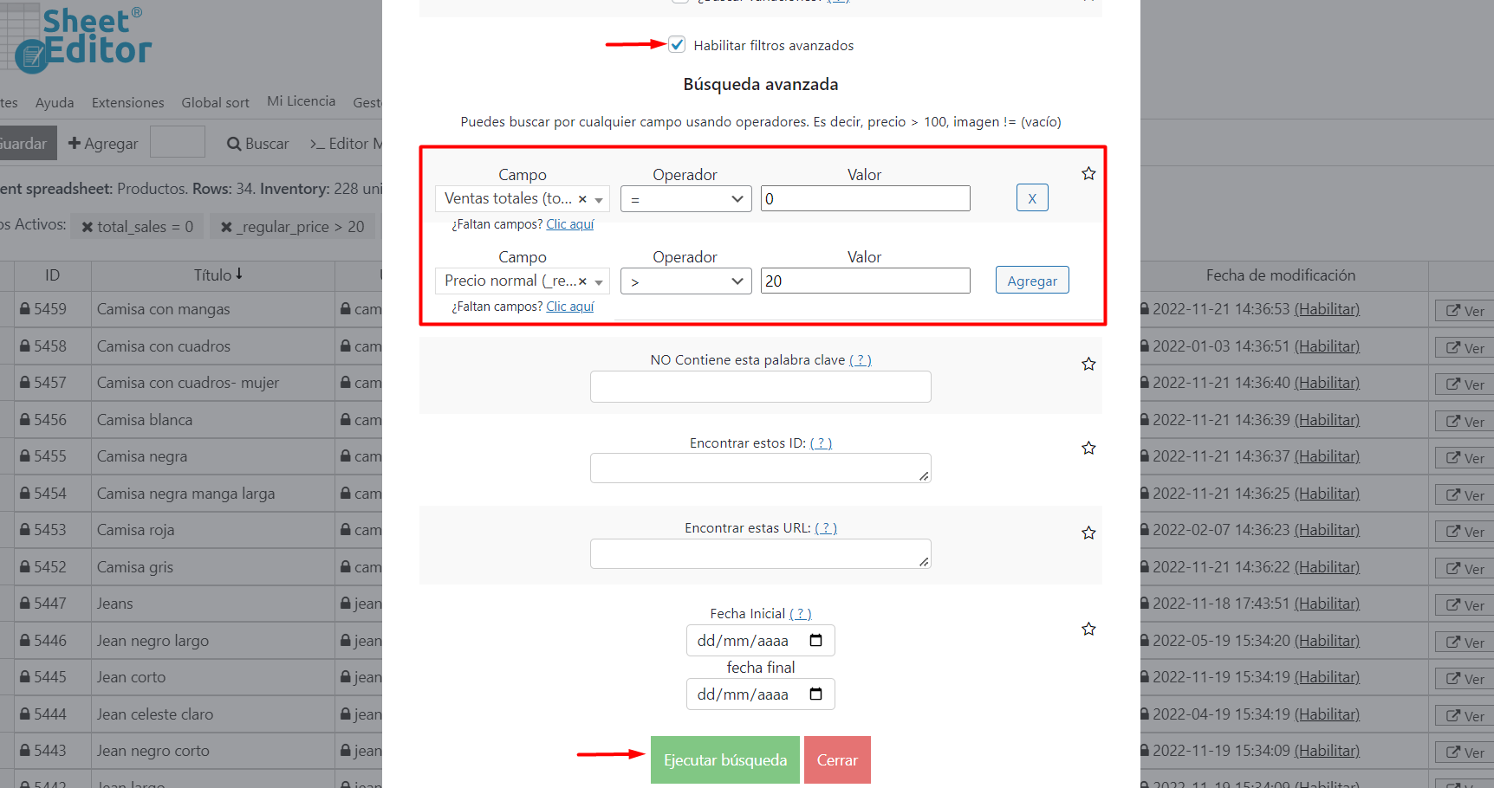The image size is (1494, 788).
Task: Click Agregar to add a filter row
Action: pyautogui.click(x=1031, y=281)
